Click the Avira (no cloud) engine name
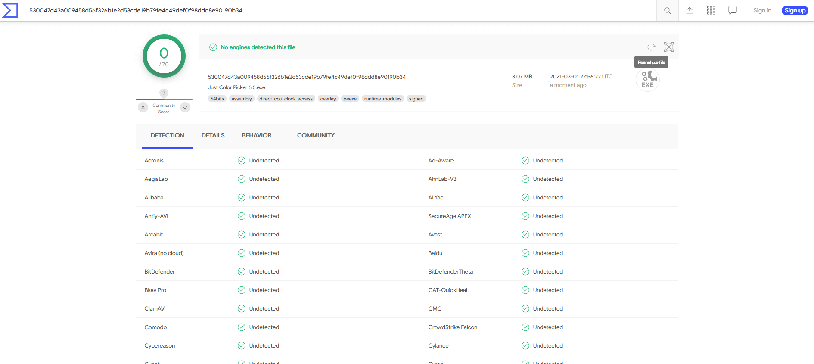The width and height of the screenshot is (814, 364). pyautogui.click(x=164, y=253)
